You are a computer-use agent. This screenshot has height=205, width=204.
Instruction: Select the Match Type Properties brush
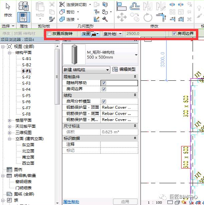(52, 19)
